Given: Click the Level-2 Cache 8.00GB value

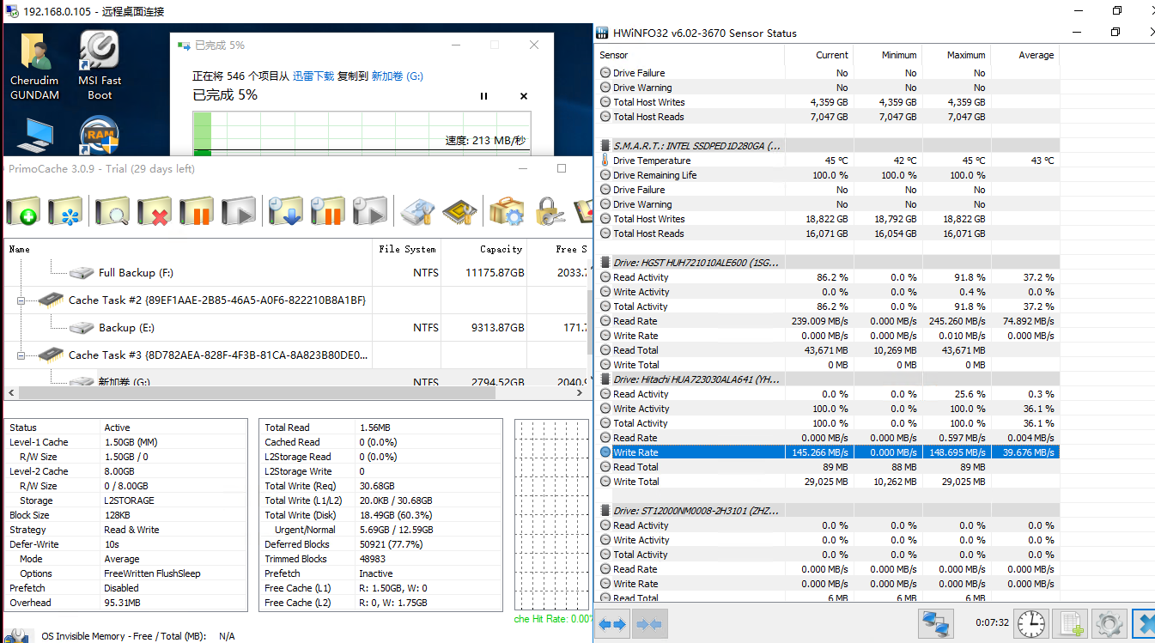Looking at the screenshot, I should coord(119,471).
